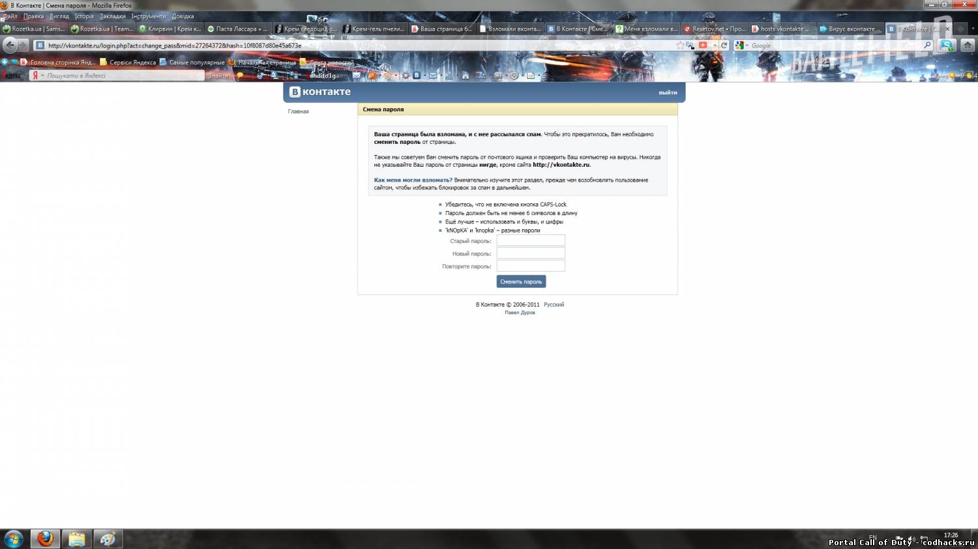Click the Yandex logo at toolbar start
Viewport: 978px width, 549px height.
coord(12,76)
